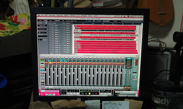Screen dimensions: 183x109
Task: Open the FX sends panel for channel 4
Action: [x=57, y=61]
